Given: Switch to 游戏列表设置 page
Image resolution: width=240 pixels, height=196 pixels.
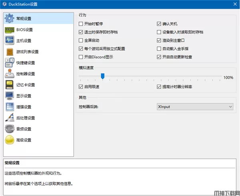Looking at the screenshot, I should tap(38, 51).
